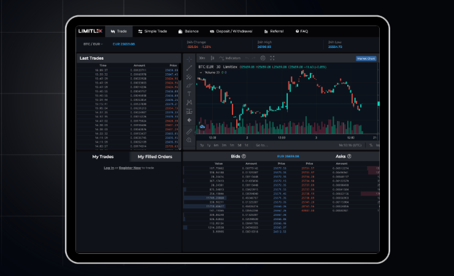Click the Log in link

[x=109, y=168]
